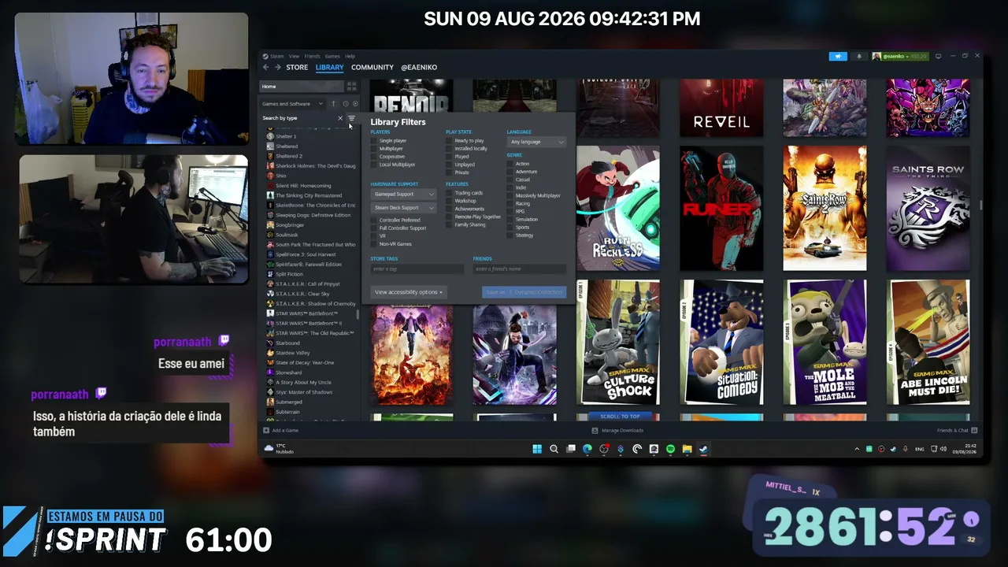Open Microsoft Edge from the taskbar
This screenshot has width=1008, height=567.
(587, 449)
